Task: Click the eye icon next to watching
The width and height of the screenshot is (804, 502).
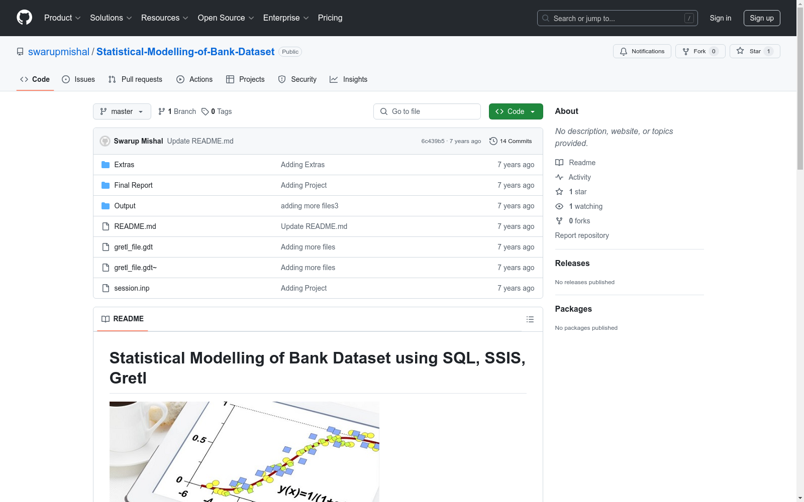Action: (559, 206)
